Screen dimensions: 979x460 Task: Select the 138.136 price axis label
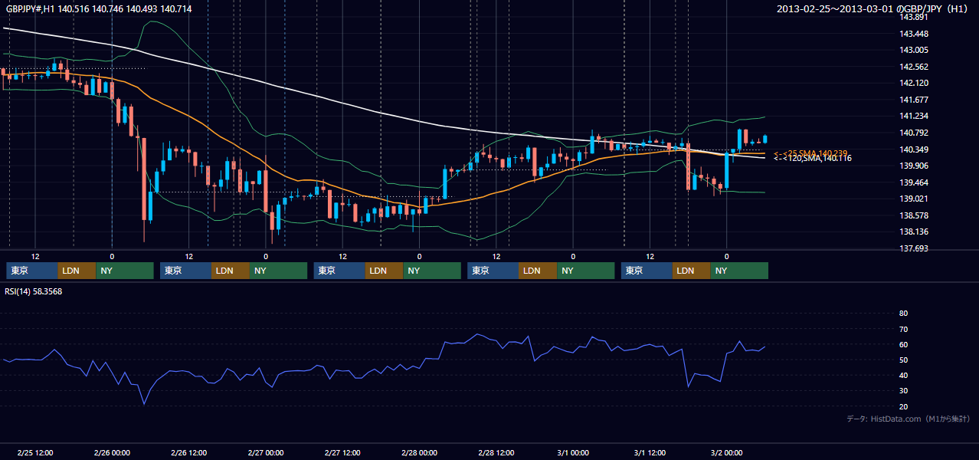coord(914,232)
